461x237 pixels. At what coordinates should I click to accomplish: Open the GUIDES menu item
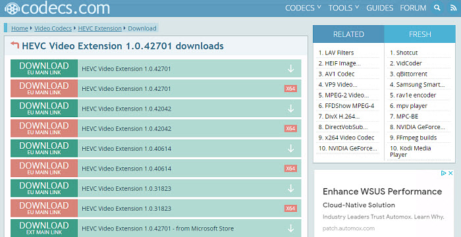click(380, 8)
